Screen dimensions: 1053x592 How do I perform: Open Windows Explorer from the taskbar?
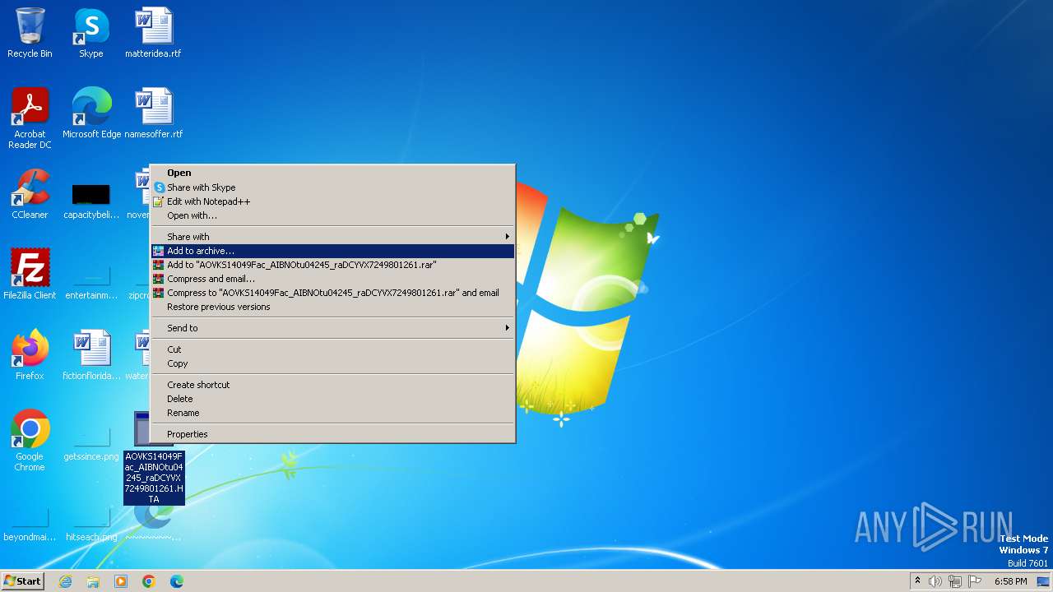pyautogui.click(x=93, y=581)
